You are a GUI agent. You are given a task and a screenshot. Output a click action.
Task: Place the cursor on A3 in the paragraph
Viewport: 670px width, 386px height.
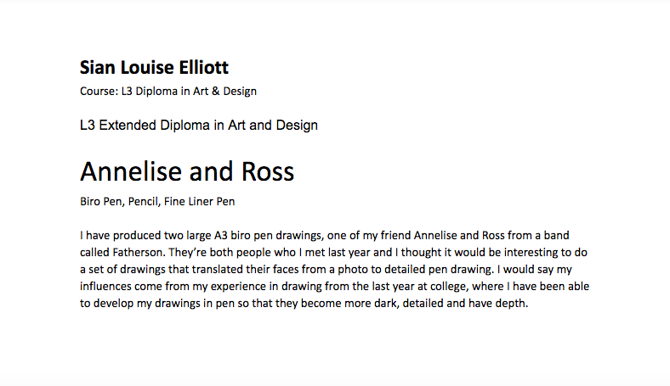point(221,236)
